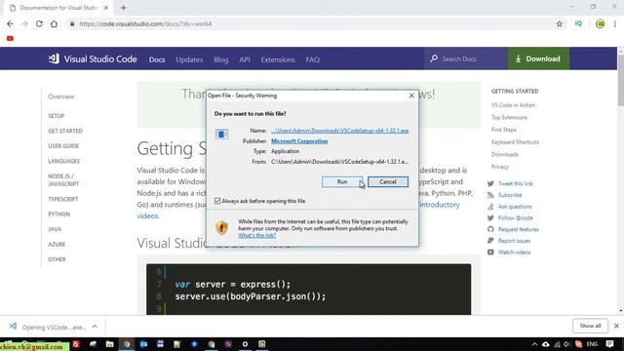Viewport: 624px width, 351px height.
Task: Click the Follow @code Twitter icon
Action: 490,218
